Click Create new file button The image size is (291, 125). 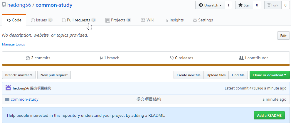(189, 75)
